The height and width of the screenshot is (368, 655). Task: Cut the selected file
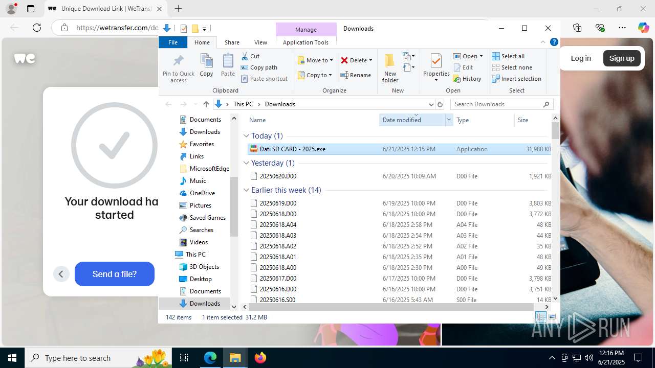pos(250,56)
